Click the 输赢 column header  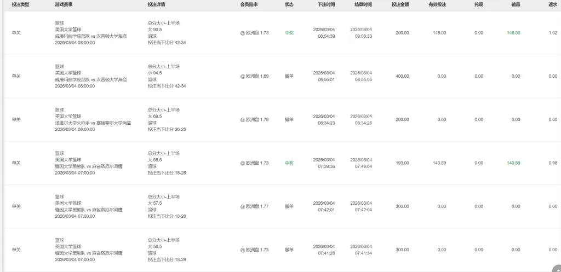(x=516, y=4)
